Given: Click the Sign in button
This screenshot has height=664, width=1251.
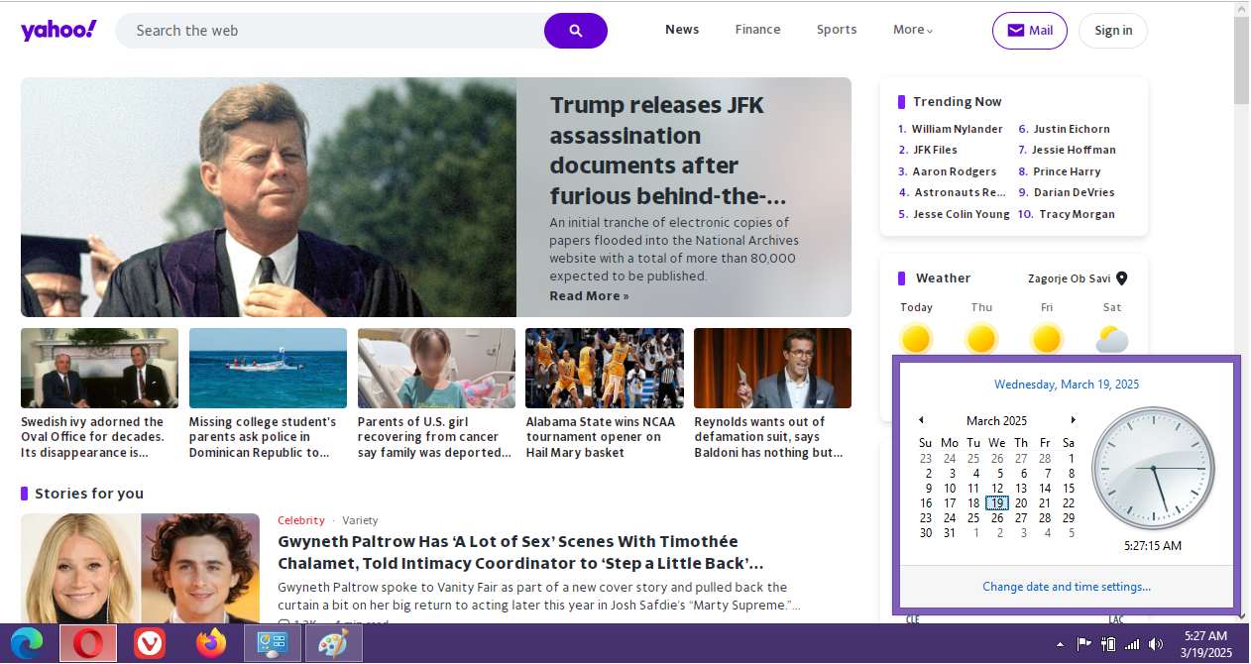Looking at the screenshot, I should click(x=1113, y=31).
